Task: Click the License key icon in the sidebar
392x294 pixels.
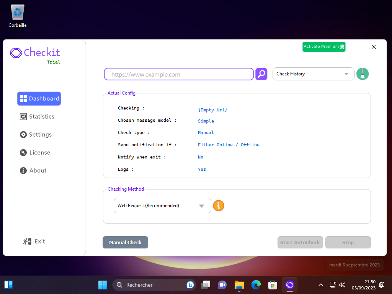Action: point(23,152)
